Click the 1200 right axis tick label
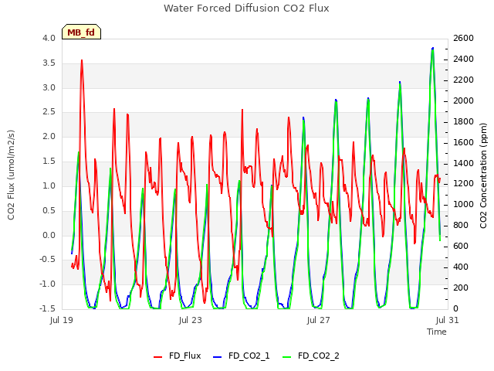The height and width of the screenshot is (371, 494). point(463,184)
